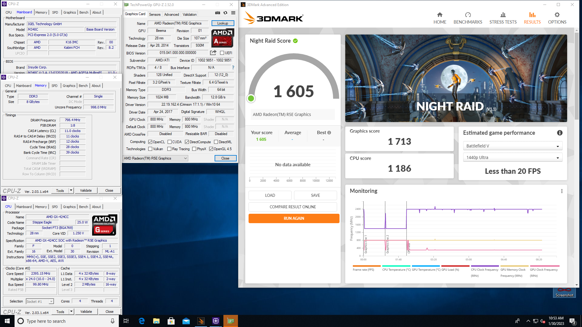Screen dimensions: 582x327
Task: Open OPTIONS gear in 3DMark
Action: [557, 18]
